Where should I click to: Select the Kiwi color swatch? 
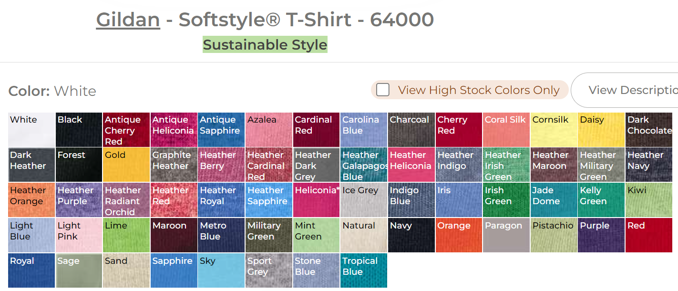click(649, 200)
